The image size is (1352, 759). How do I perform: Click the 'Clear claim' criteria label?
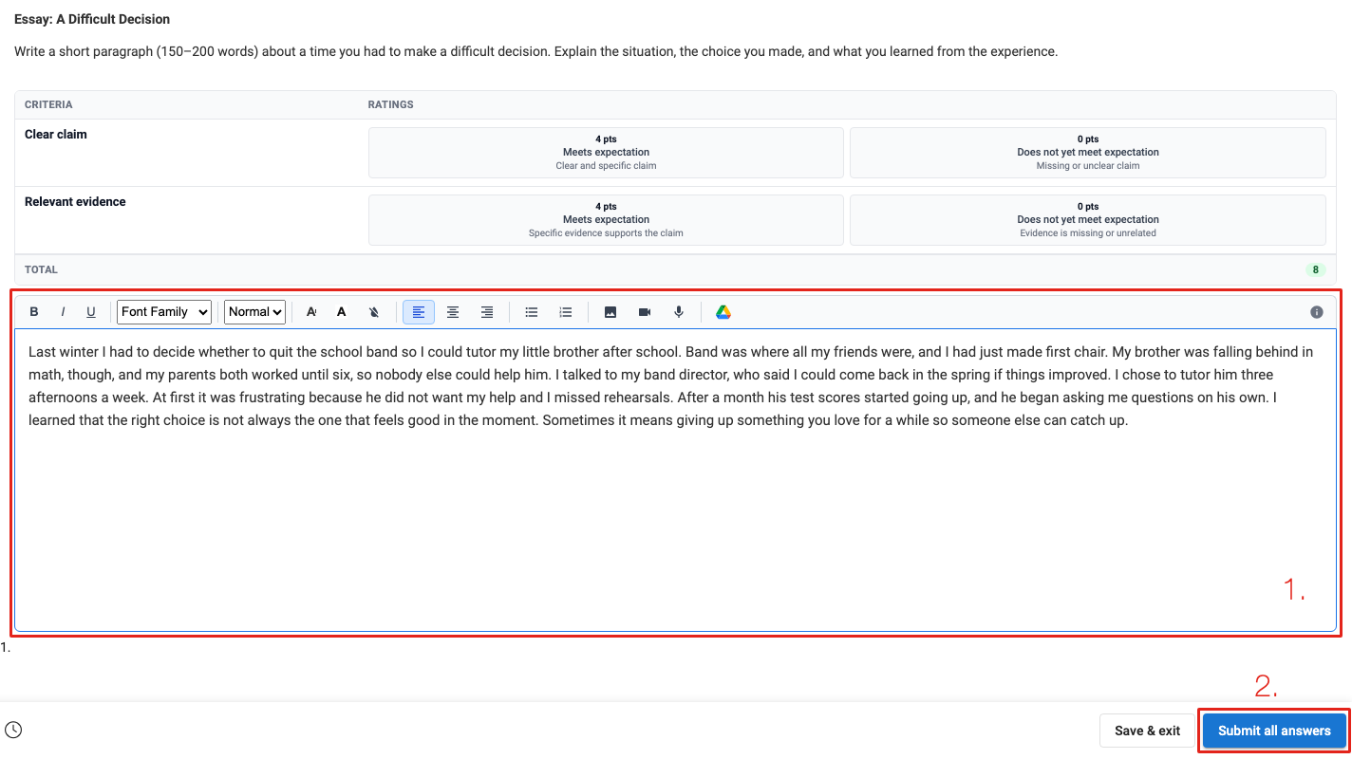click(x=56, y=135)
